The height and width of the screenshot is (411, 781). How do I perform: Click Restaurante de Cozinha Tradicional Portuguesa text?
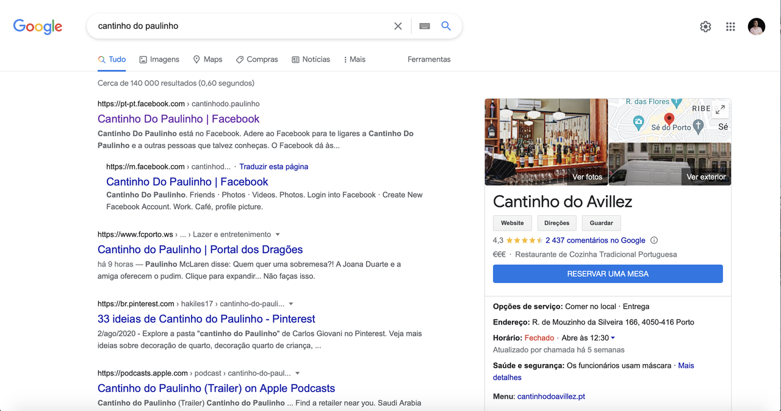pyautogui.click(x=596, y=254)
